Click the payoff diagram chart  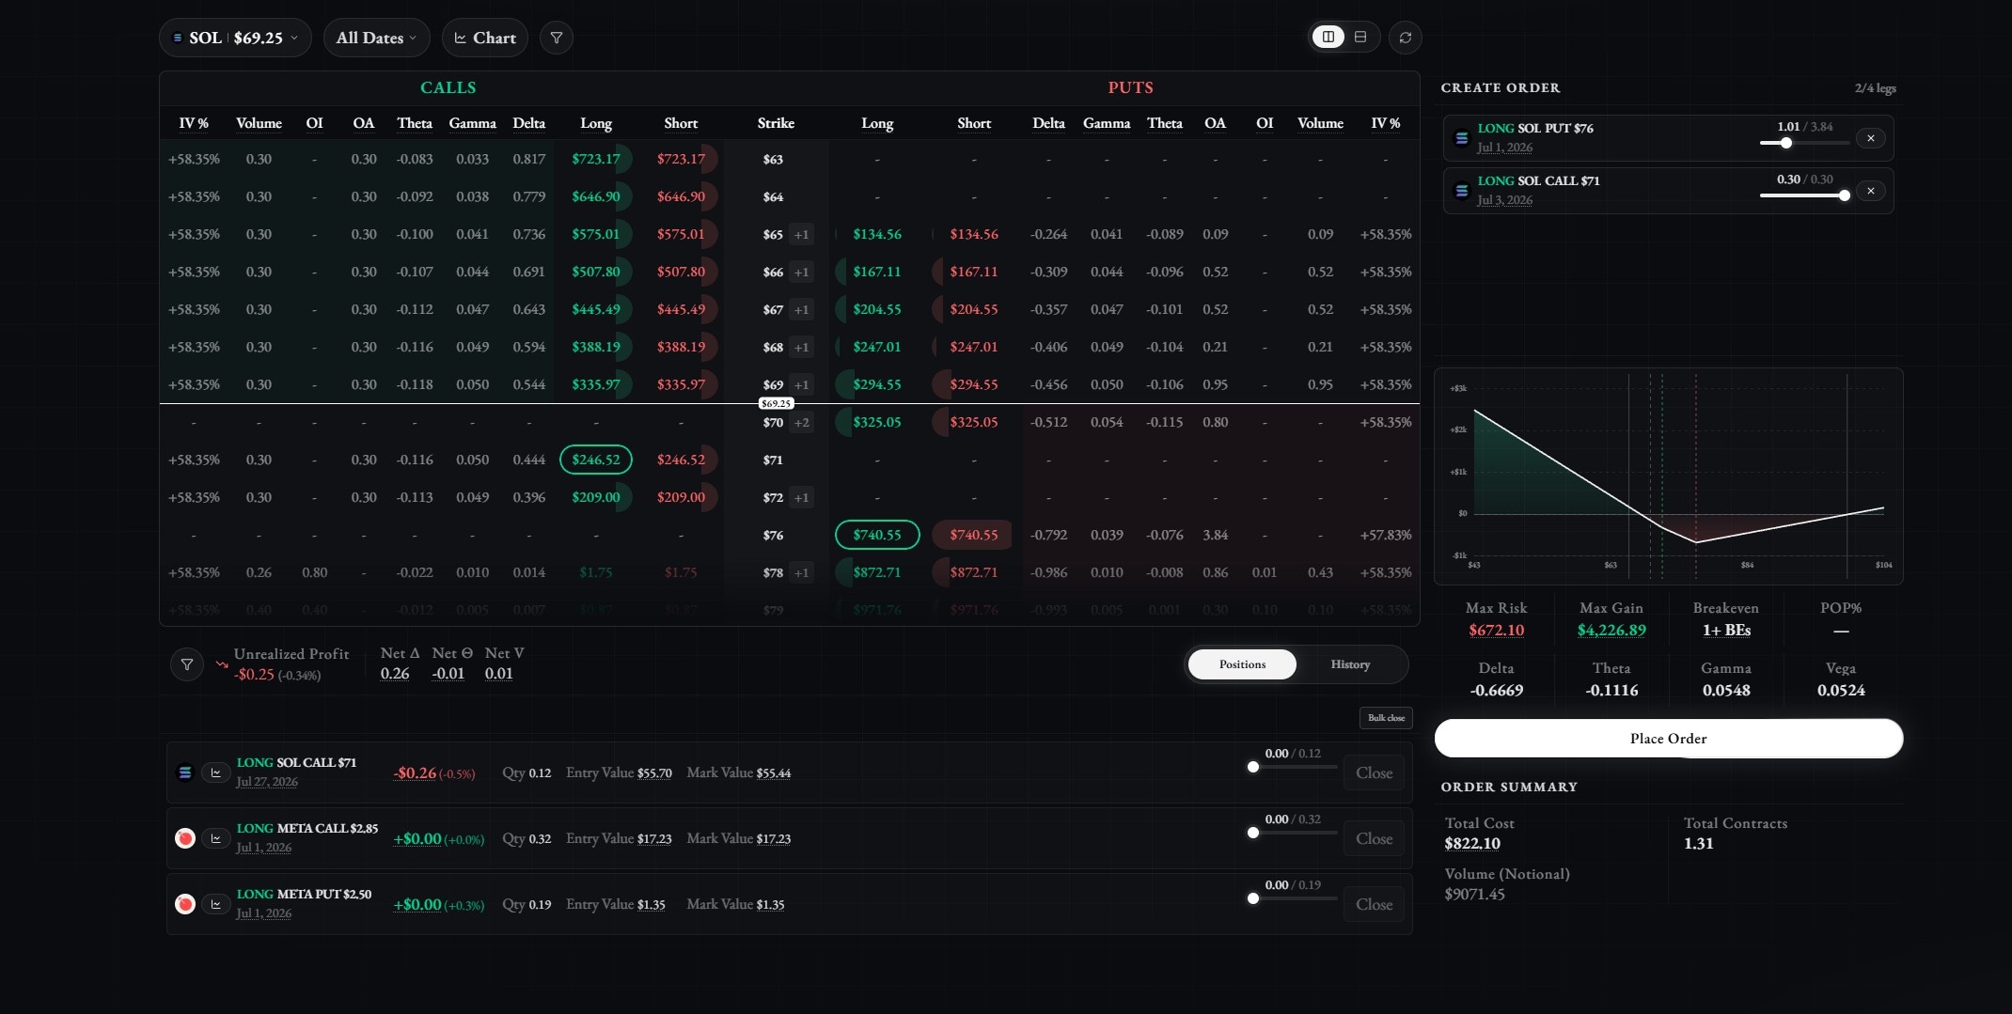coord(1669,476)
